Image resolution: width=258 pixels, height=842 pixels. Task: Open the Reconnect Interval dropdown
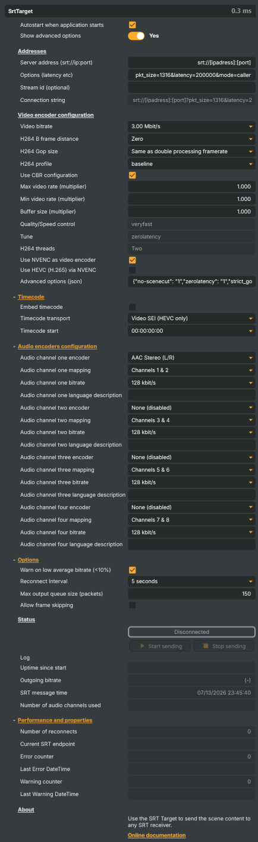[192, 581]
